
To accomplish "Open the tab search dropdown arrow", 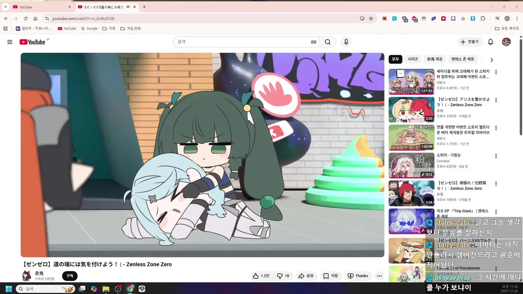I will click(x=5, y=7).
